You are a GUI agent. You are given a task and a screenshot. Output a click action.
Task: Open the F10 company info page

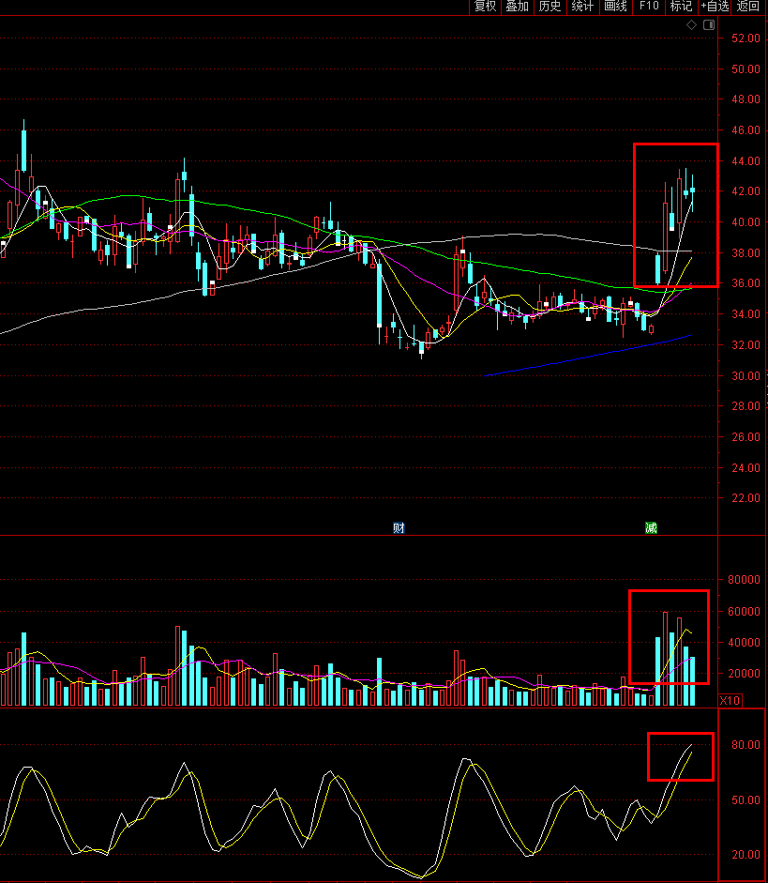point(649,7)
